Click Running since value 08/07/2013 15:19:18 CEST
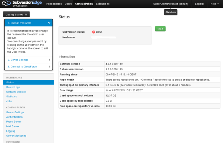 pyautogui.click(x=121, y=74)
